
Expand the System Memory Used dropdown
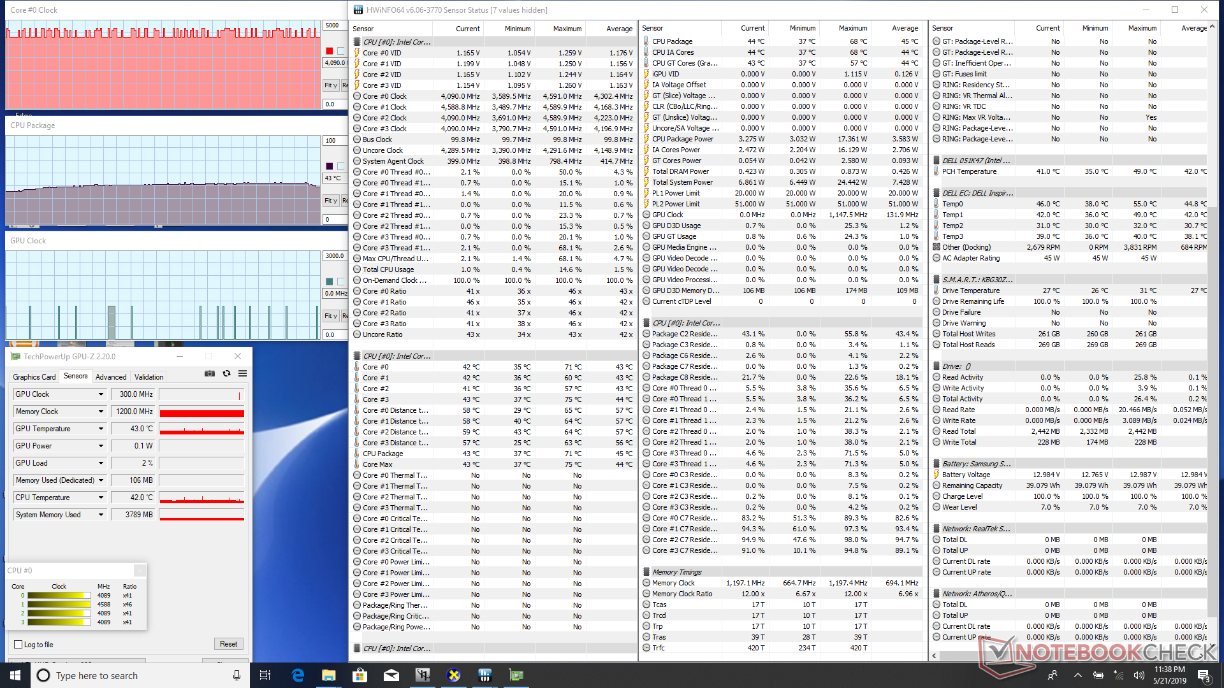(x=101, y=515)
